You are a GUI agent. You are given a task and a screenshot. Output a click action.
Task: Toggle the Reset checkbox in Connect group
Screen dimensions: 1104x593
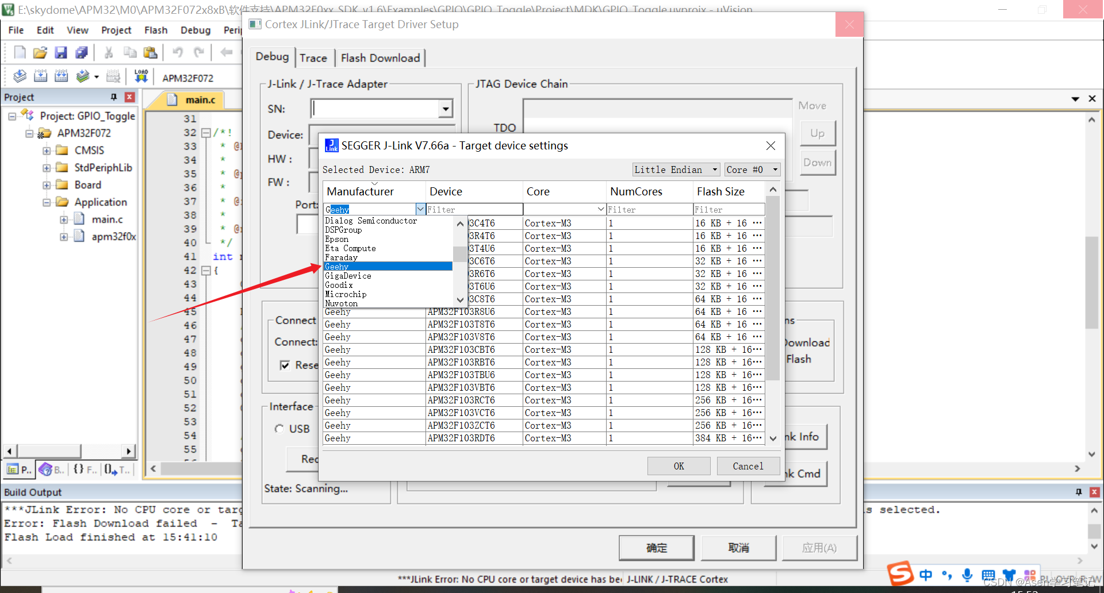point(285,365)
